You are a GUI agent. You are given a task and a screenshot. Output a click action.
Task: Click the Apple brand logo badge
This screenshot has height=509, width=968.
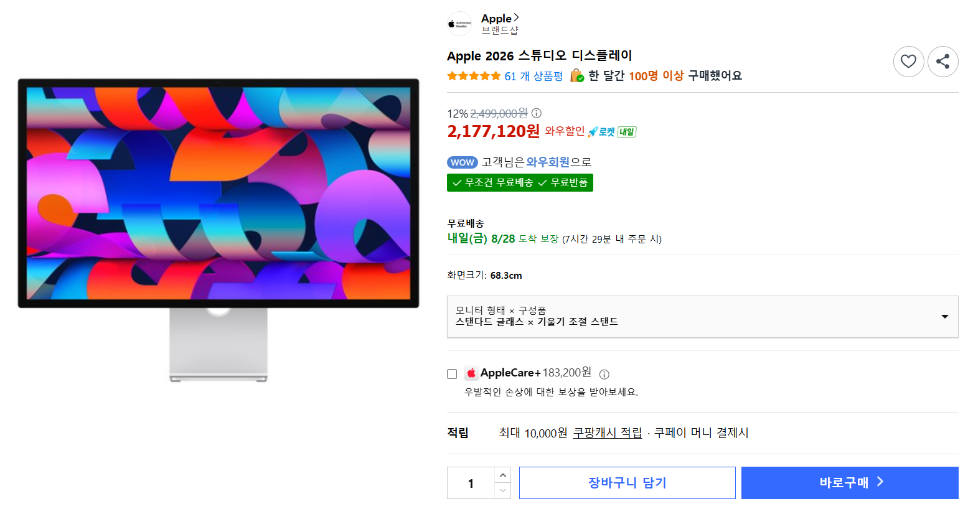point(459,24)
